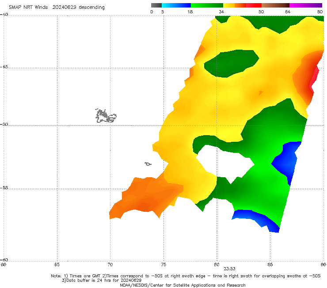
Task: Click the small Heard Island outline near 73E 53S
Action: [x=148, y=164]
